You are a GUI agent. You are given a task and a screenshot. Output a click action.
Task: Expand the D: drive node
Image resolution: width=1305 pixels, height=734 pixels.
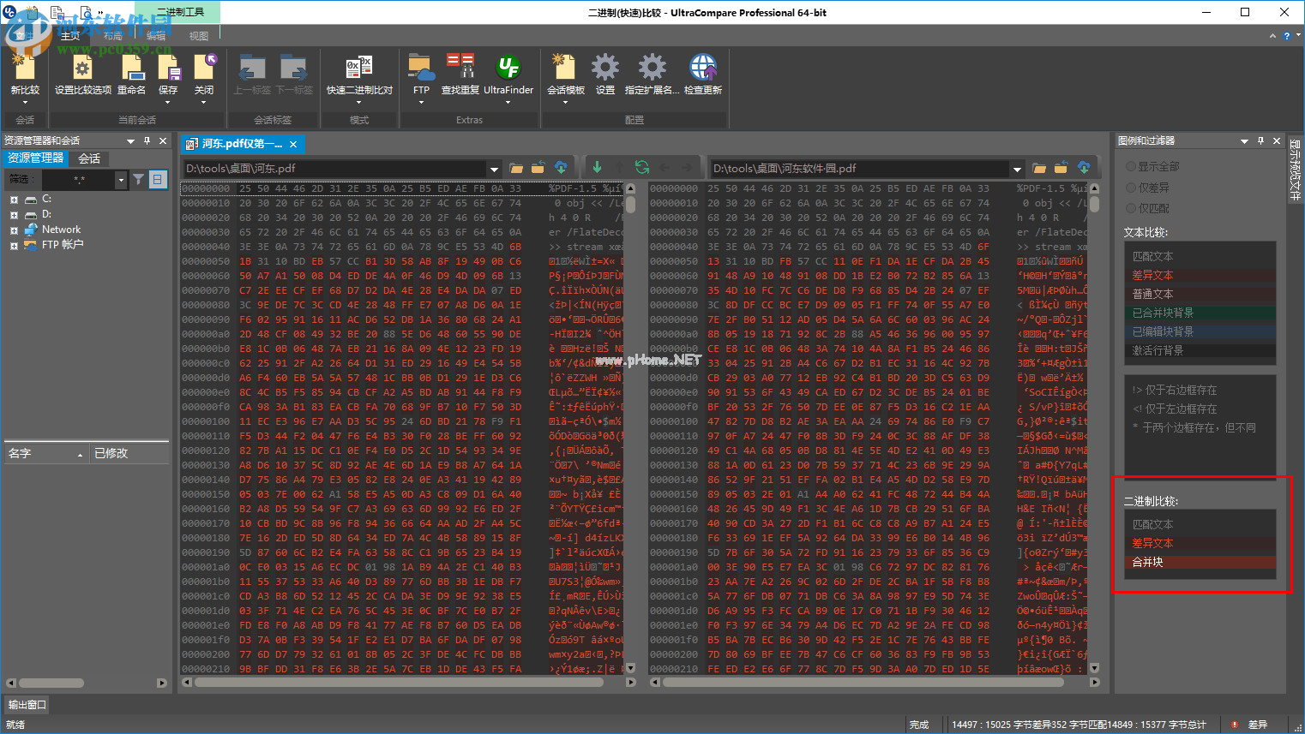[14, 215]
